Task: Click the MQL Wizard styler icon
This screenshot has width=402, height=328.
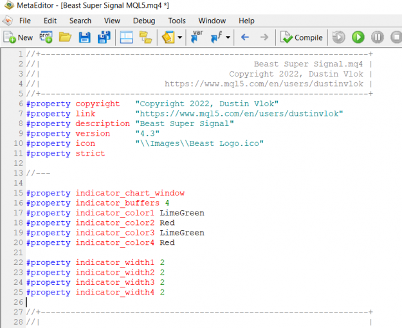Action: 168,37
